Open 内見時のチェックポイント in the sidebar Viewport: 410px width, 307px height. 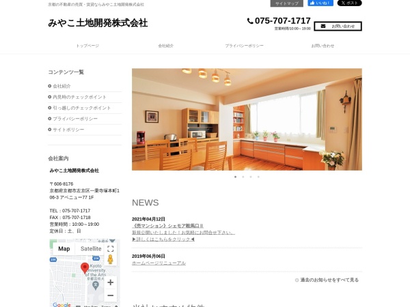point(79,97)
